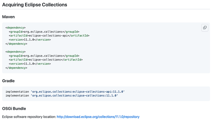The image size is (212, 121).
Task: Click the blank line between the Maven dependencies
Action: [x=61, y=48]
